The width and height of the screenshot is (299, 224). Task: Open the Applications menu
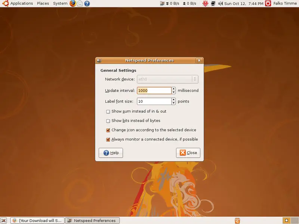pos(22,3)
